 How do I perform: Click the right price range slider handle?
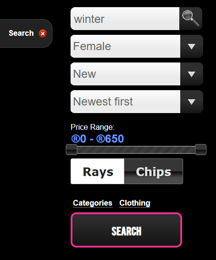pyautogui.click(x=201, y=150)
